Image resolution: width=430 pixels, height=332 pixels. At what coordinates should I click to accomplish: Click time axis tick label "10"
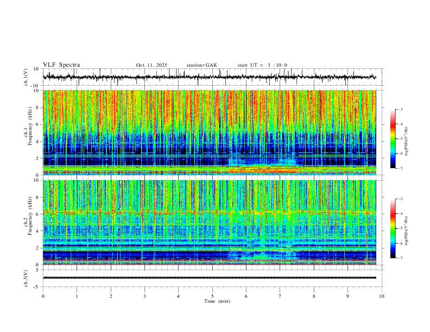(382, 296)
